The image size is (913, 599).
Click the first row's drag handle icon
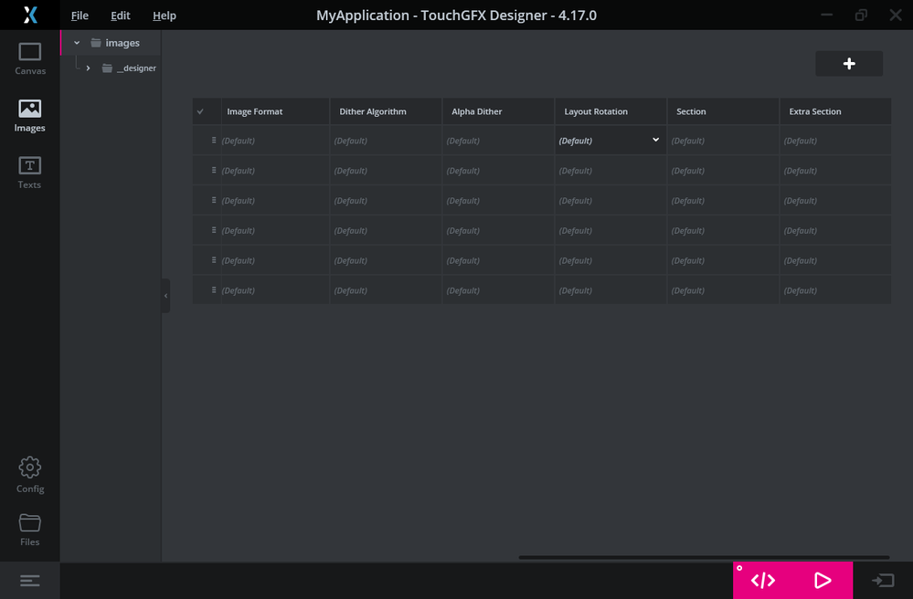(214, 140)
